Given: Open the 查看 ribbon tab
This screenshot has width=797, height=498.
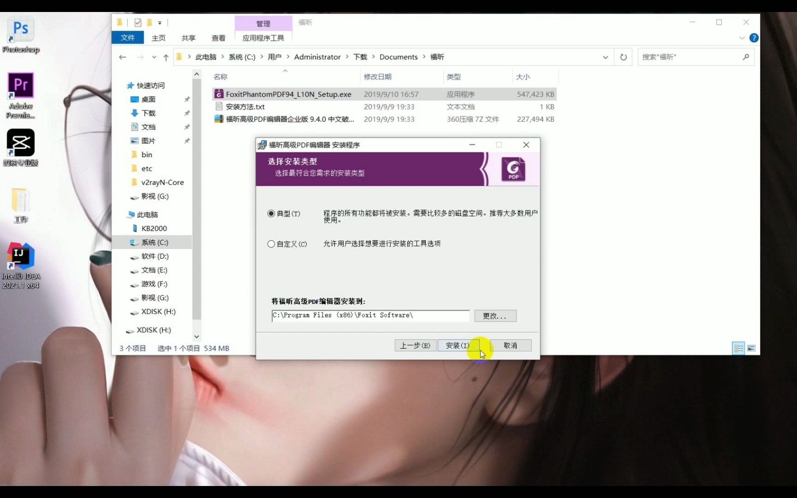Looking at the screenshot, I should pyautogui.click(x=218, y=38).
